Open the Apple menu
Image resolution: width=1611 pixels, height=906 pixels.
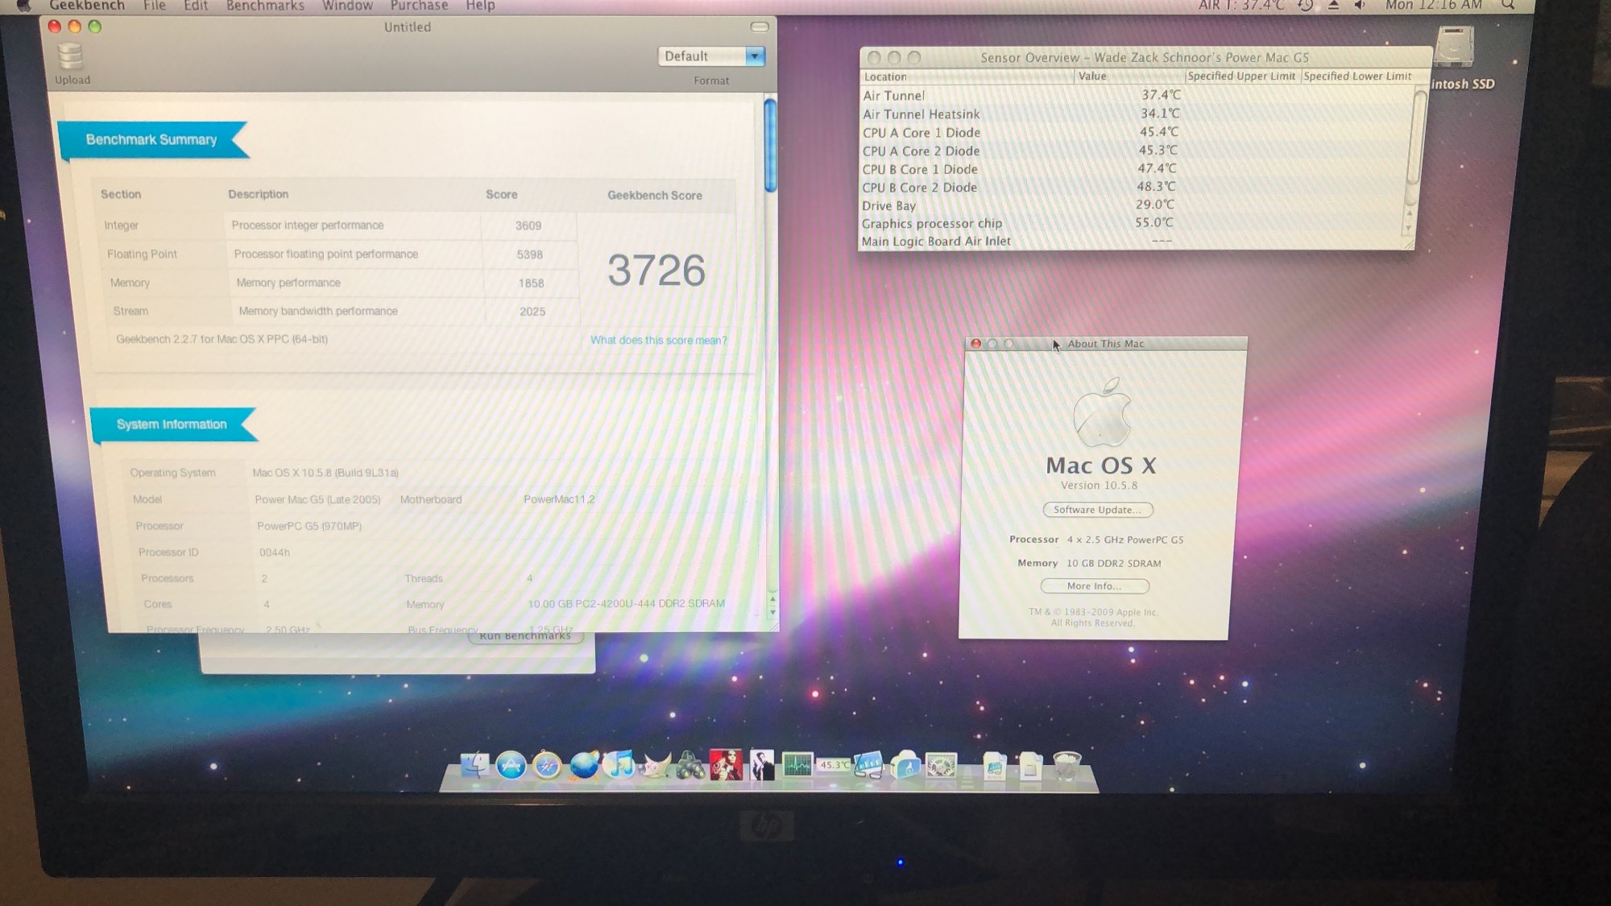coord(23,6)
